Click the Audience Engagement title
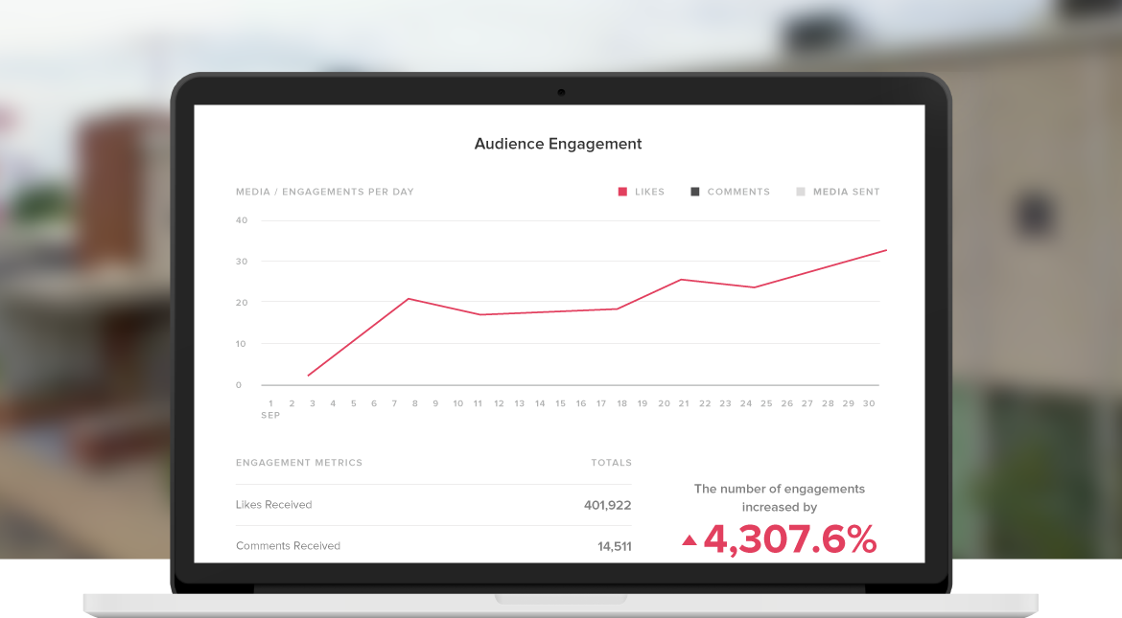1122x618 pixels. [558, 144]
